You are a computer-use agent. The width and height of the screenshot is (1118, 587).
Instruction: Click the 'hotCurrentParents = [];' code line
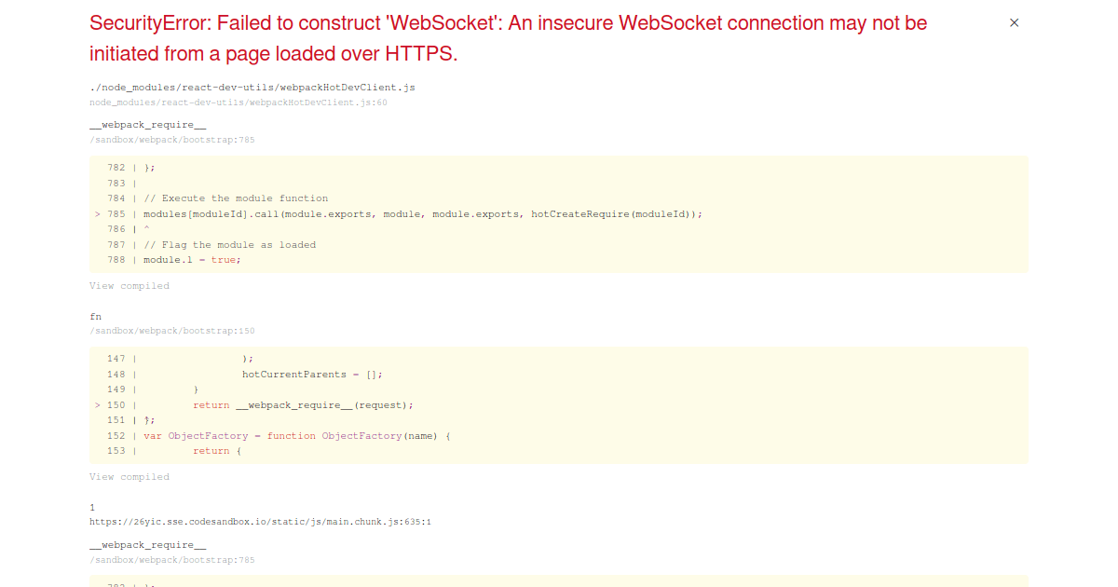[312, 375]
